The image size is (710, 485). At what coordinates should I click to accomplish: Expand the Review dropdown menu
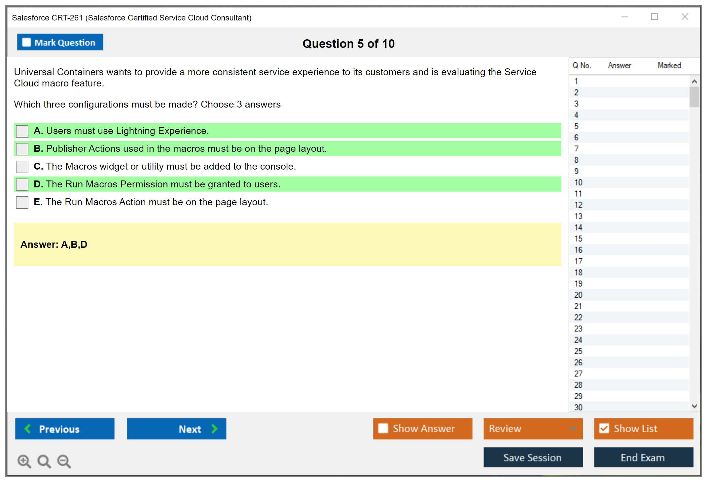point(573,429)
